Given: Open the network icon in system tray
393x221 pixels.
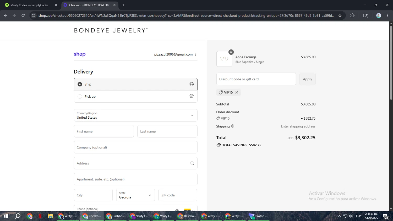Looking at the screenshot, I should click(x=345, y=216).
